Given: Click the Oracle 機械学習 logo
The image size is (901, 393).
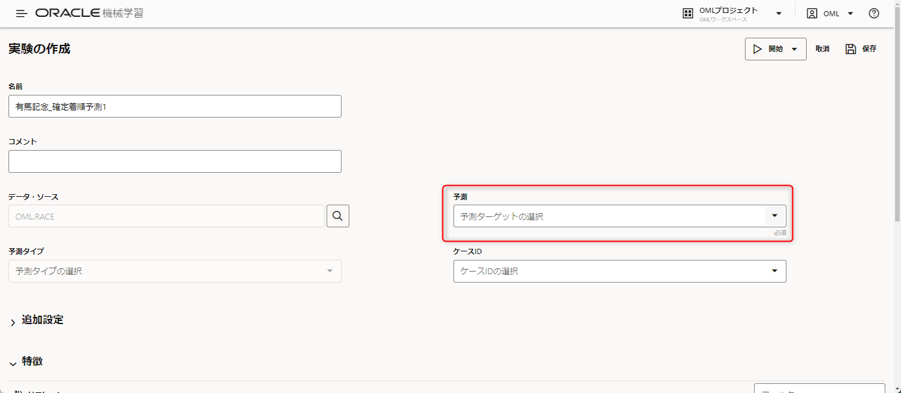Looking at the screenshot, I should 90,13.
